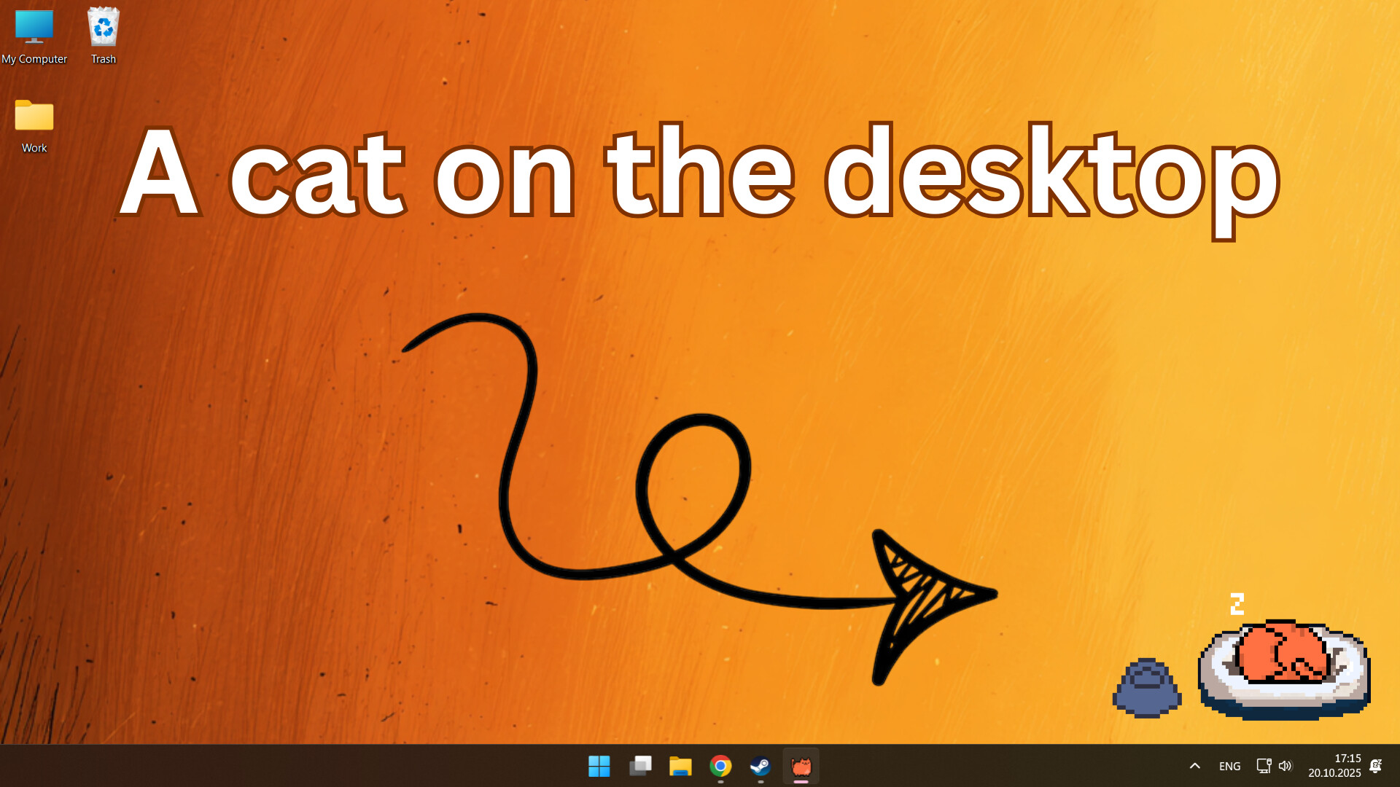Expand hidden system tray icons
This screenshot has width=1400, height=787.
pyautogui.click(x=1194, y=766)
